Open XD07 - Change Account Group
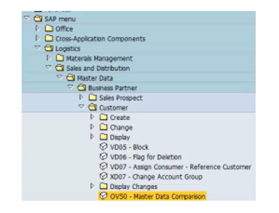 (156, 177)
